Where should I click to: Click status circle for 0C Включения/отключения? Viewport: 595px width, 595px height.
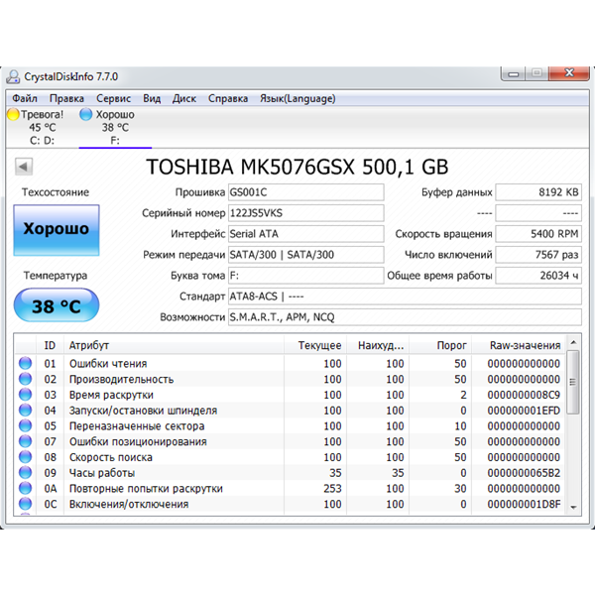point(26,504)
